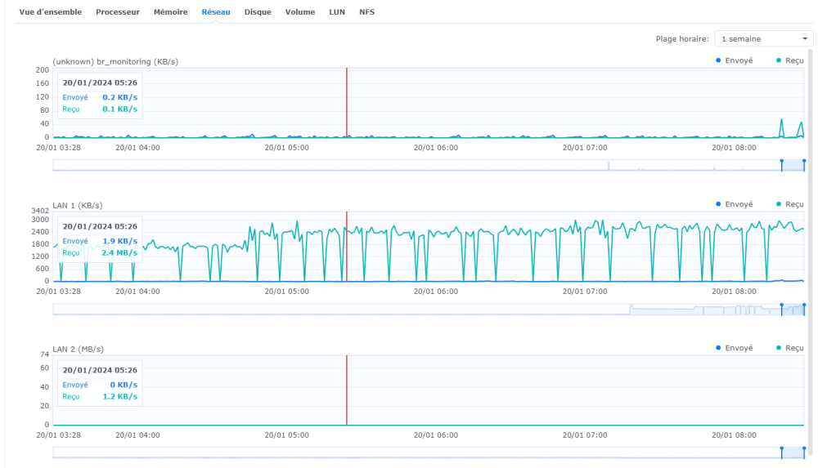
Task: Click the Reçu 2.4 MB/s tooltip value
Action: coord(119,252)
